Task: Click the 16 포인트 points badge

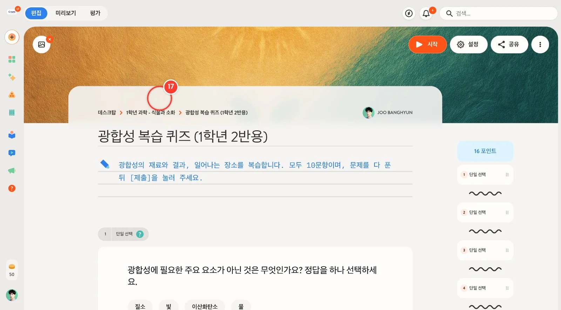Action: click(x=485, y=151)
